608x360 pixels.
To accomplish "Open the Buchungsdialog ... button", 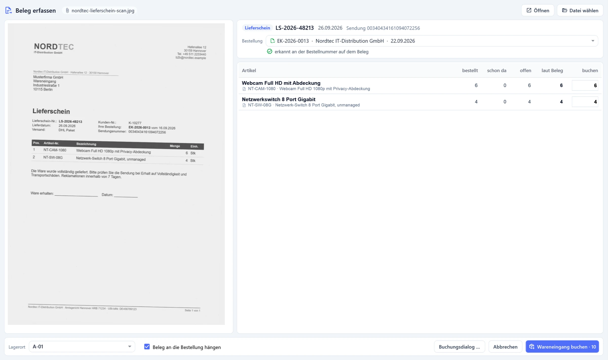I will coord(459,347).
